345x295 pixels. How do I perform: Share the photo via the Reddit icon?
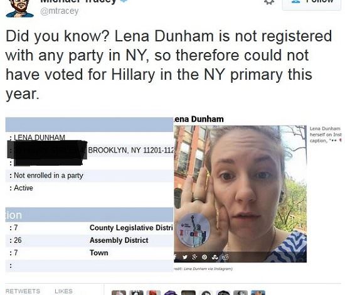pyautogui.click(x=225, y=257)
